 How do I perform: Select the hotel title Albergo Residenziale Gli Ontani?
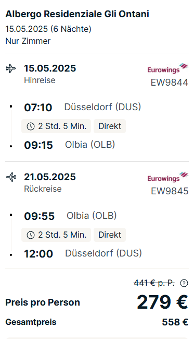(x=77, y=14)
